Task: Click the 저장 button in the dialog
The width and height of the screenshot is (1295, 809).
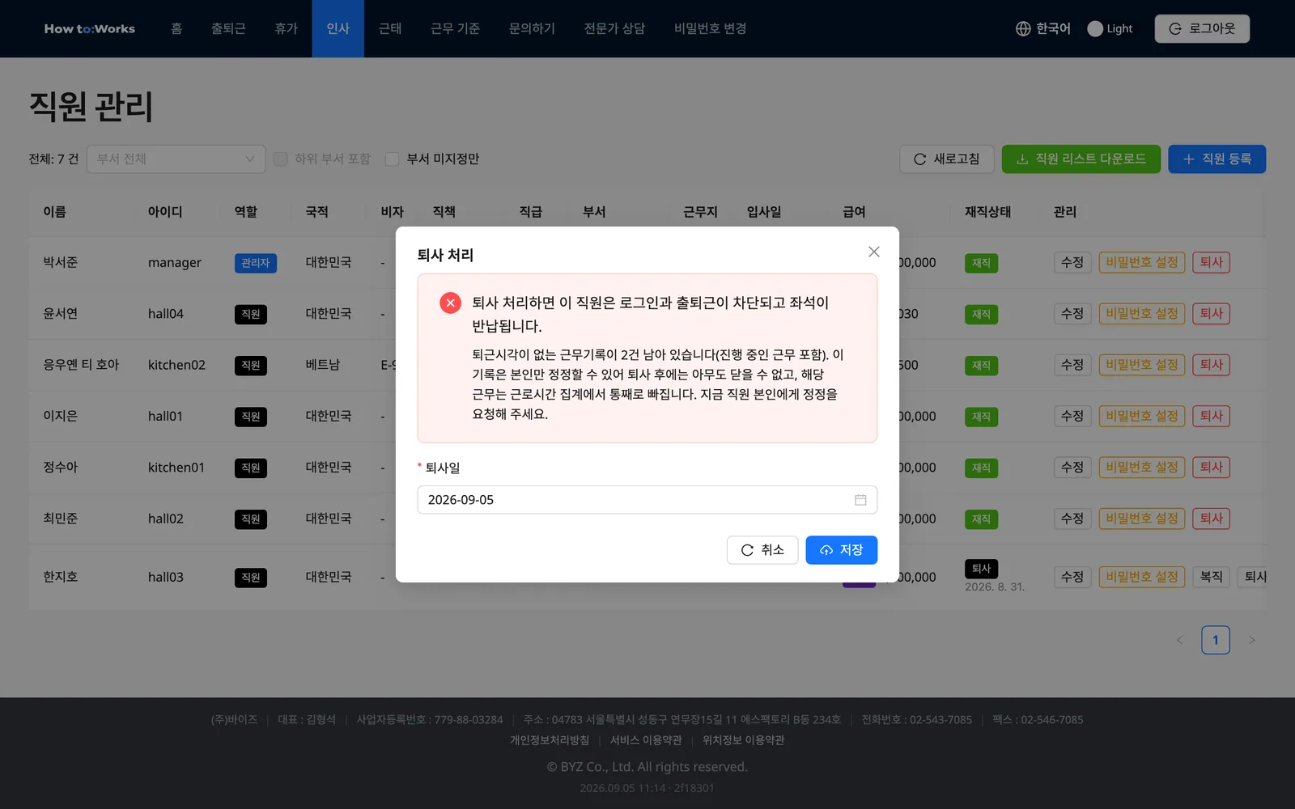Action: pyautogui.click(x=841, y=550)
